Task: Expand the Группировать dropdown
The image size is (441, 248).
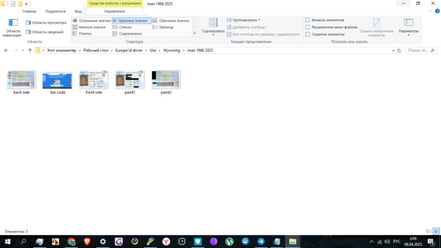Action: click(x=246, y=20)
